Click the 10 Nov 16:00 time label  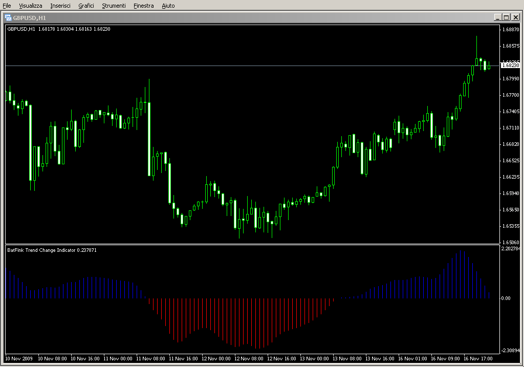point(85,359)
